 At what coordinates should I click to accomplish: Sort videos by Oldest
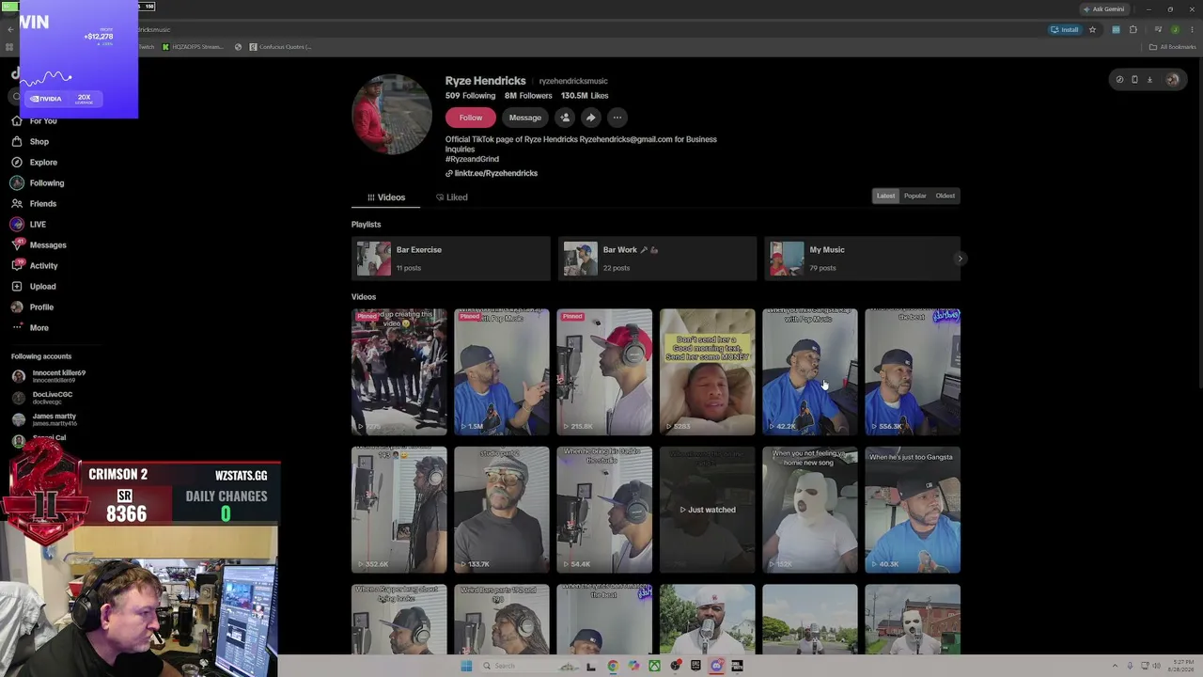[x=945, y=196]
